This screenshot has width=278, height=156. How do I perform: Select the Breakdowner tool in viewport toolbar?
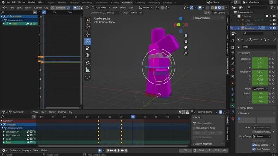(x=88, y=78)
